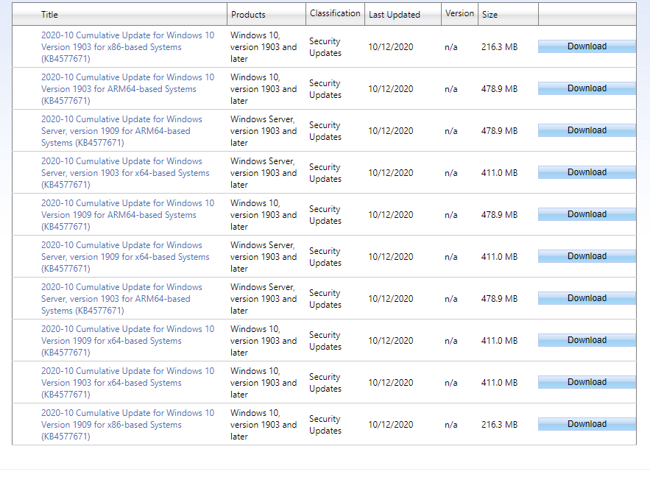650x480 pixels.
Task: Open Windows Server version 1909 x64-based update link
Action: click(125, 257)
